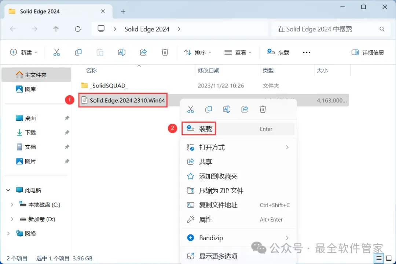
Task: Select the Solid Edge 2024 tab
Action: pyautogui.click(x=59, y=11)
